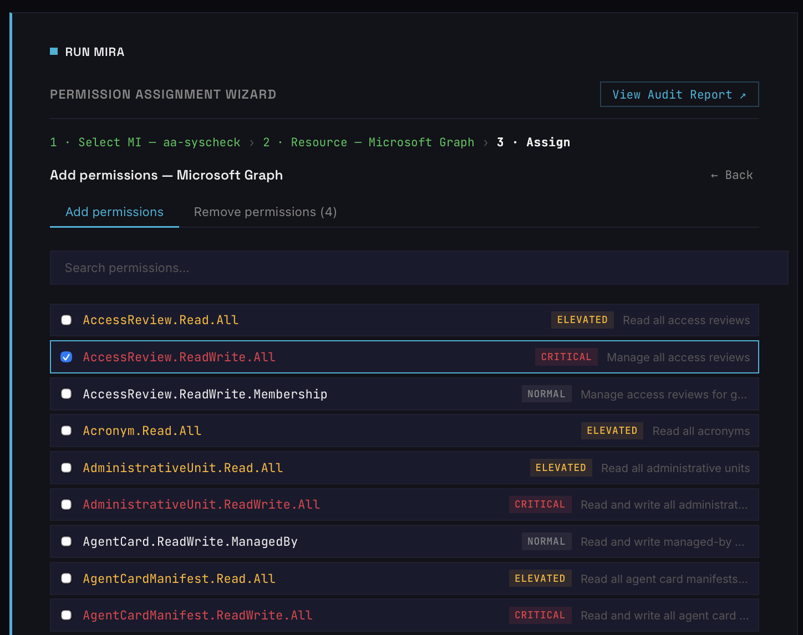Viewport: 803px width, 635px height.
Task: Go to step 2 Resource Microsoft Graph breadcrumb
Action: (369, 142)
